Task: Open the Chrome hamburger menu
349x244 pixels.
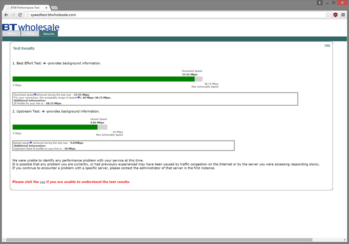Action: [x=343, y=15]
